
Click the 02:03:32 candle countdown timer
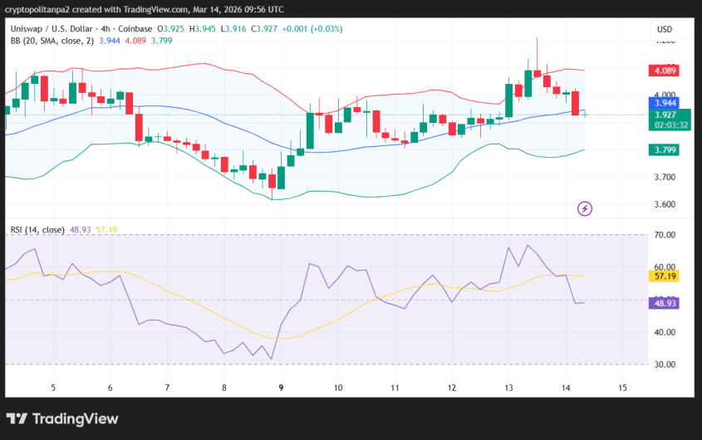[x=670, y=125]
